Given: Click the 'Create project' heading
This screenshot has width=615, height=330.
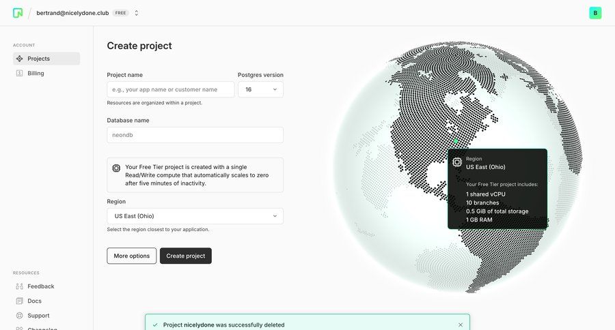Looking at the screenshot, I should click(x=139, y=46).
